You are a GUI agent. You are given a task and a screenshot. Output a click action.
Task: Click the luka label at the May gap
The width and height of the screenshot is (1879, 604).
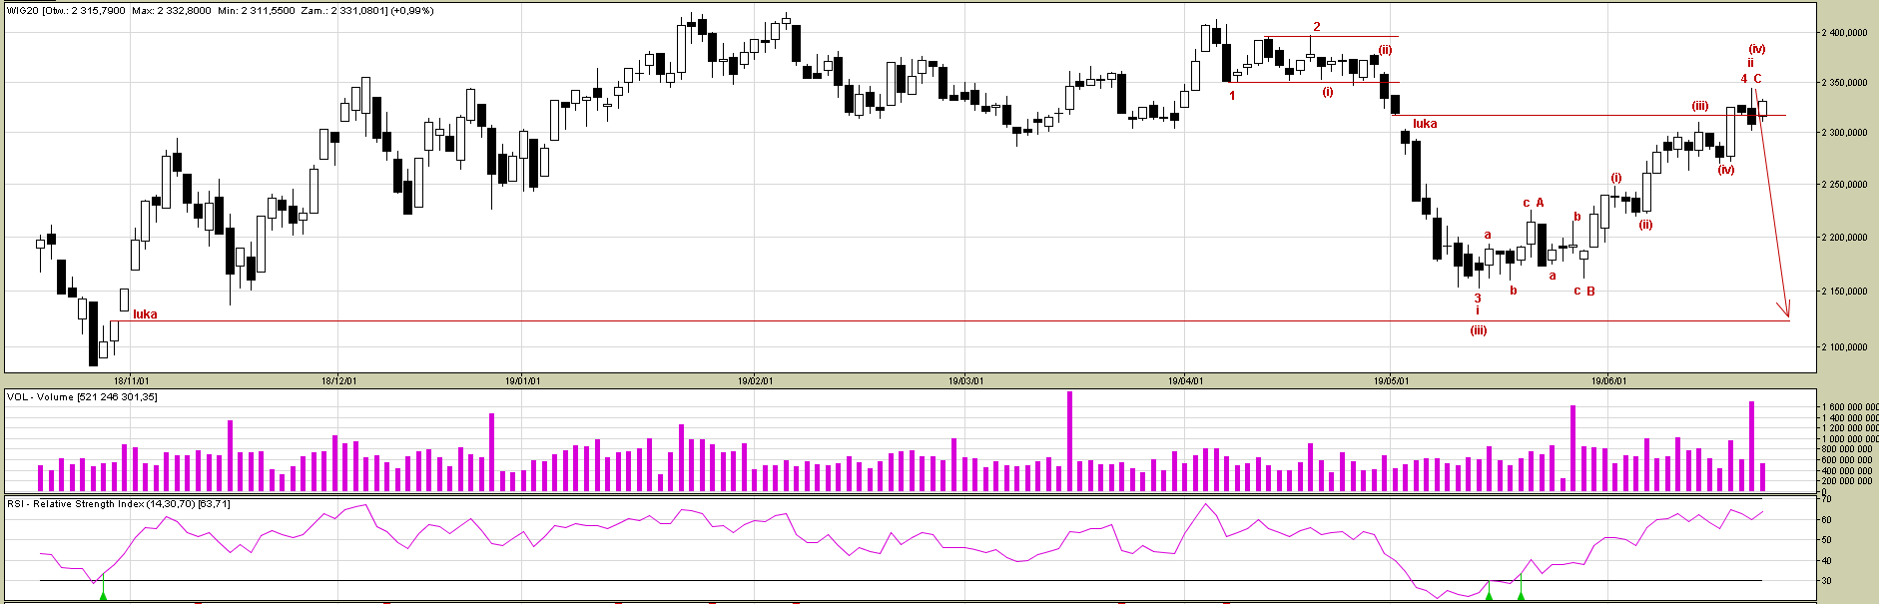coord(1425,124)
